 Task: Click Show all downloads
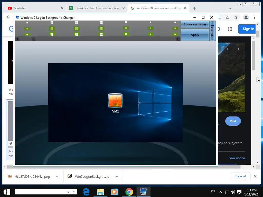(x=240, y=176)
